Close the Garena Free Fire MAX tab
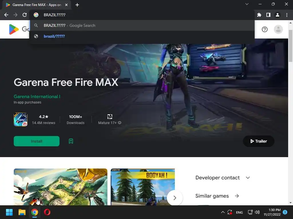Screen dimensions: 293x219 point(66,5)
